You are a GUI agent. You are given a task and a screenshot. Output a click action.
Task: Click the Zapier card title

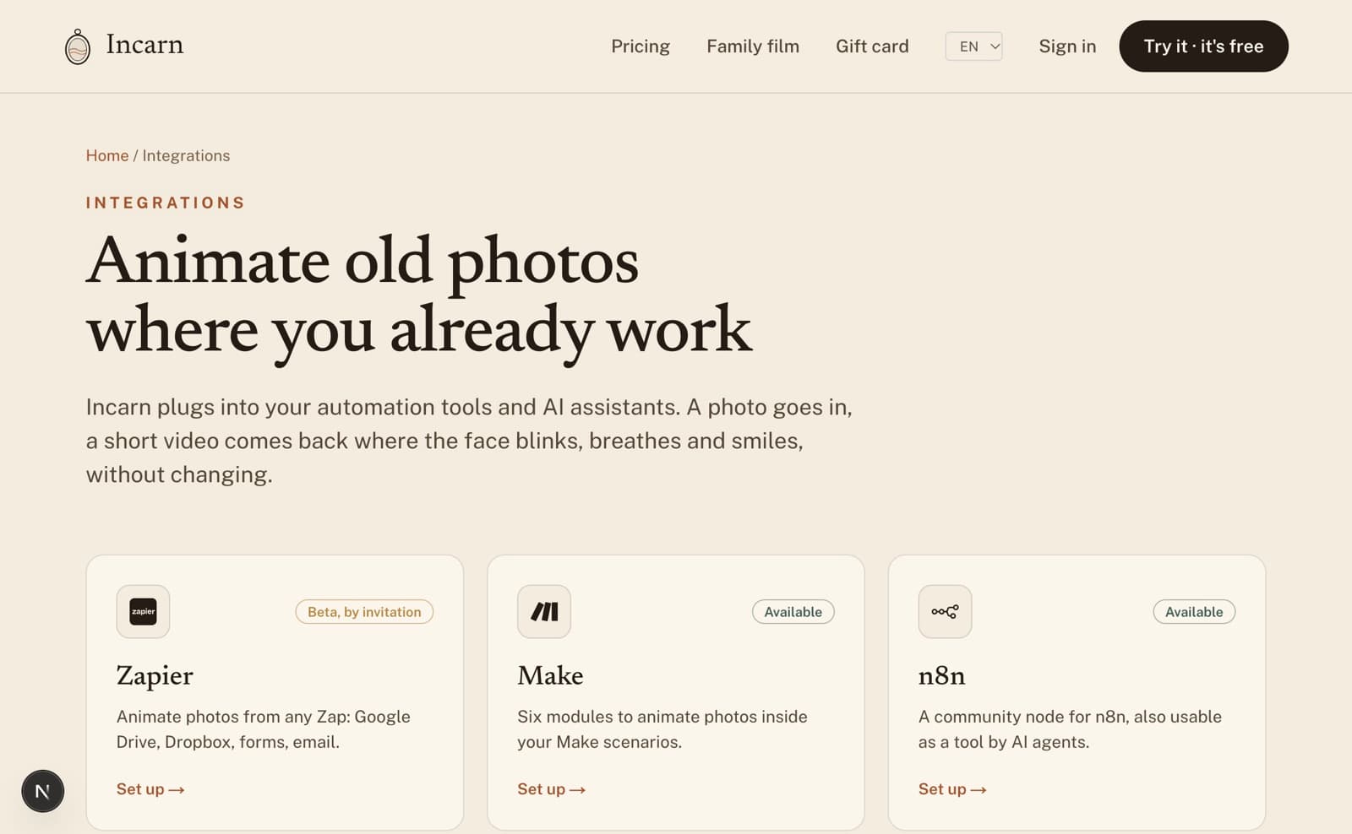pyautogui.click(x=155, y=675)
